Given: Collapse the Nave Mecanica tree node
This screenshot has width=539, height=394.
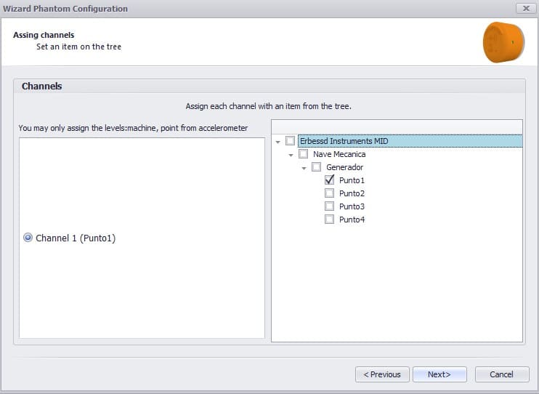Looking at the screenshot, I should (x=291, y=155).
